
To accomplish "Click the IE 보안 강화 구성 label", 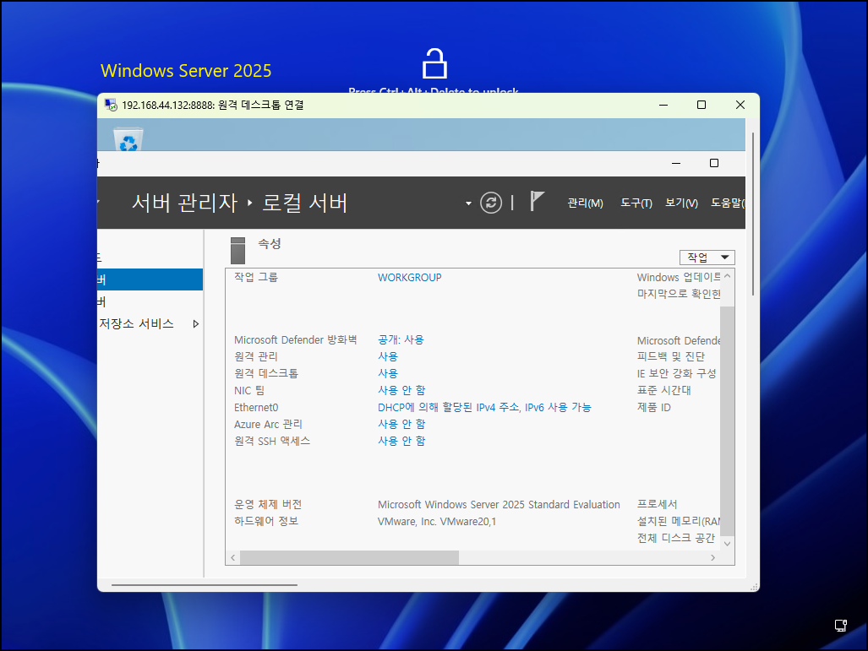I will (x=676, y=374).
